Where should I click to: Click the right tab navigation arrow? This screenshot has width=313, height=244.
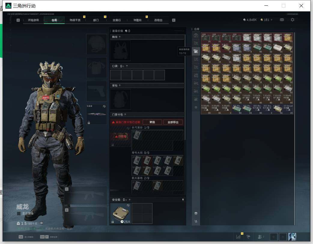coord(174,20)
